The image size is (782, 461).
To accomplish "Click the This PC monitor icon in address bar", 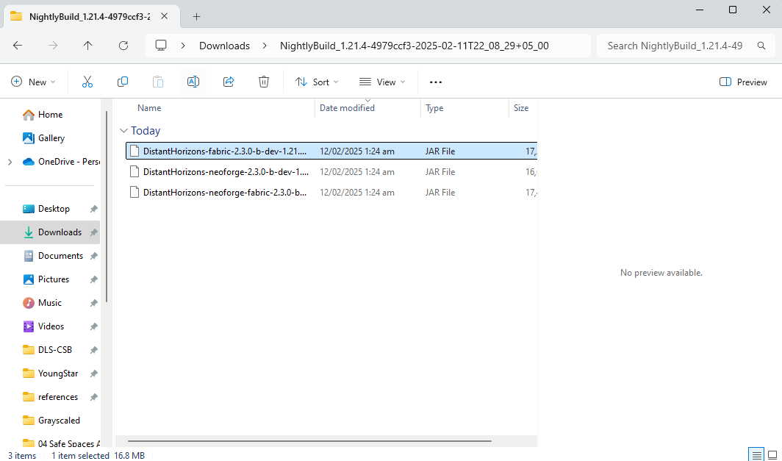I will (x=160, y=46).
